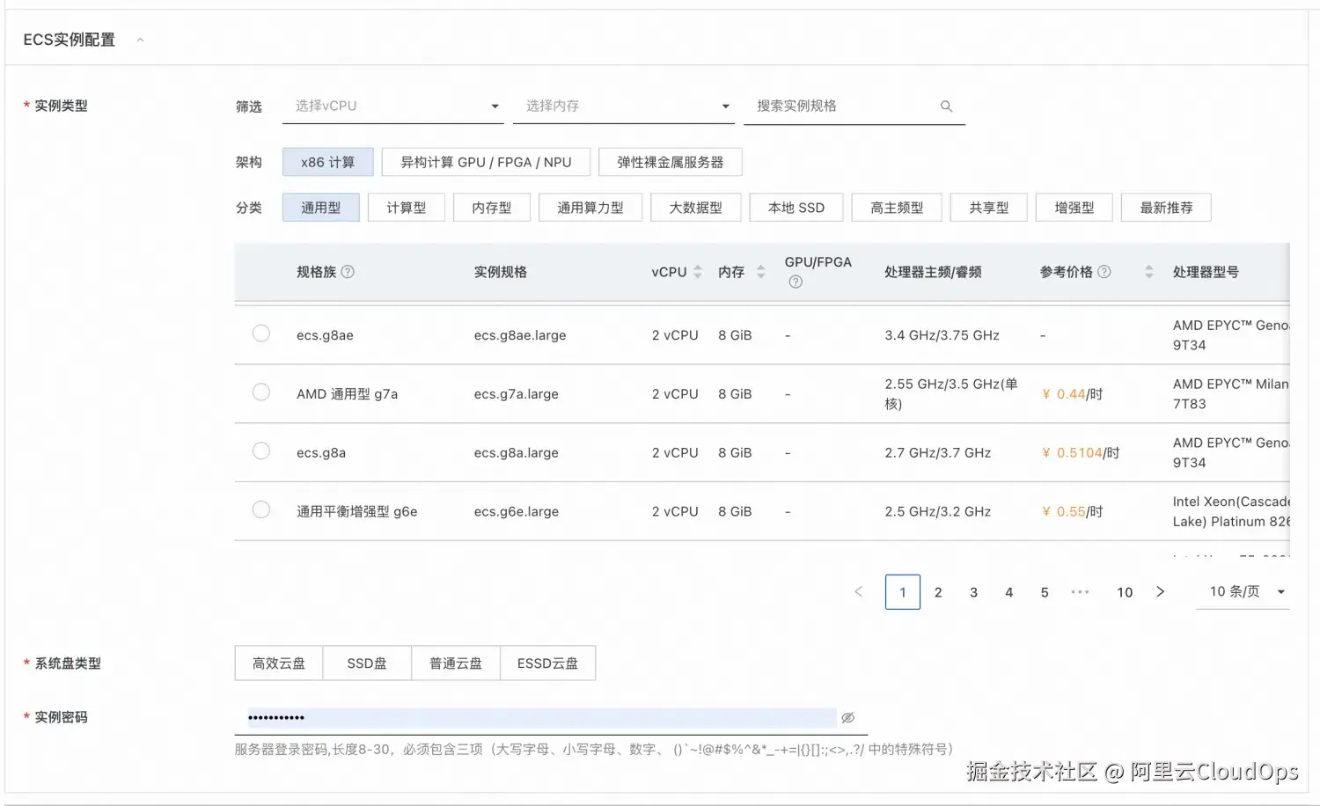Open the 选择内存 dropdown
The height and width of the screenshot is (806, 1320).
(623, 106)
